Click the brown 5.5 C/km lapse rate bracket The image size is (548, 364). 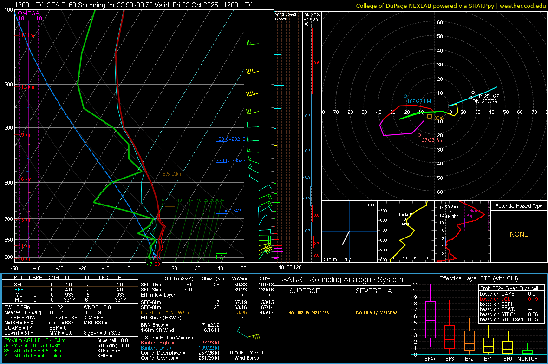(x=170, y=192)
